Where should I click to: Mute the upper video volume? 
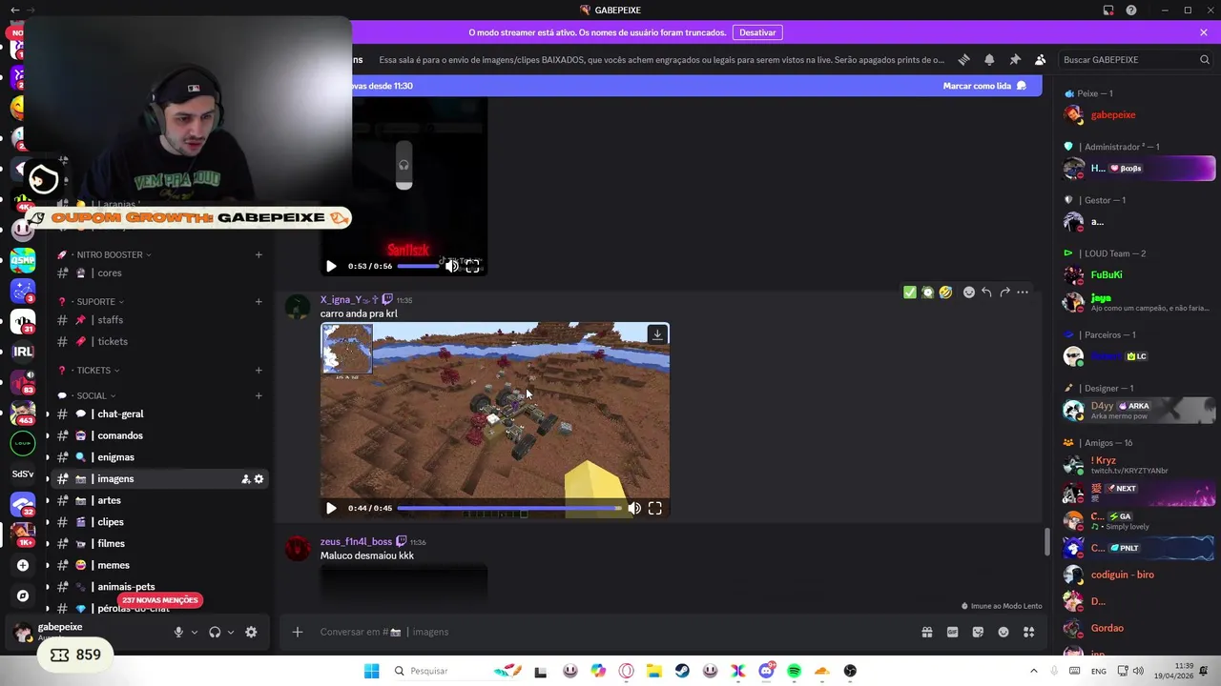pos(451,267)
